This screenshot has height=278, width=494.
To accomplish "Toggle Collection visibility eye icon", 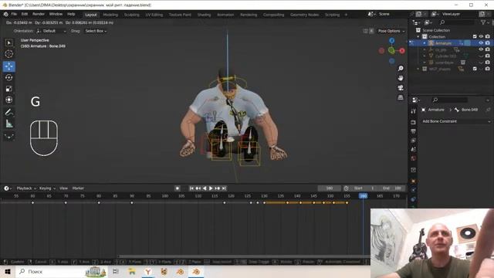I will (481, 36).
